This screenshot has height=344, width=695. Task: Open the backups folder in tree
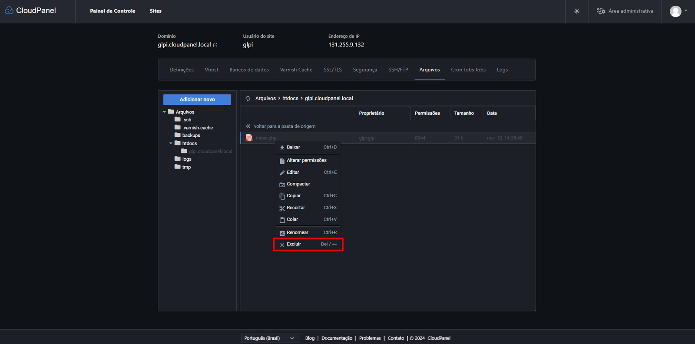click(191, 136)
